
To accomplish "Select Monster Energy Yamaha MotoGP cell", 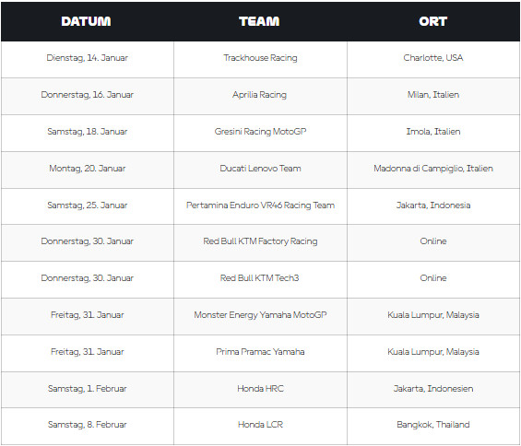I will [260, 315].
